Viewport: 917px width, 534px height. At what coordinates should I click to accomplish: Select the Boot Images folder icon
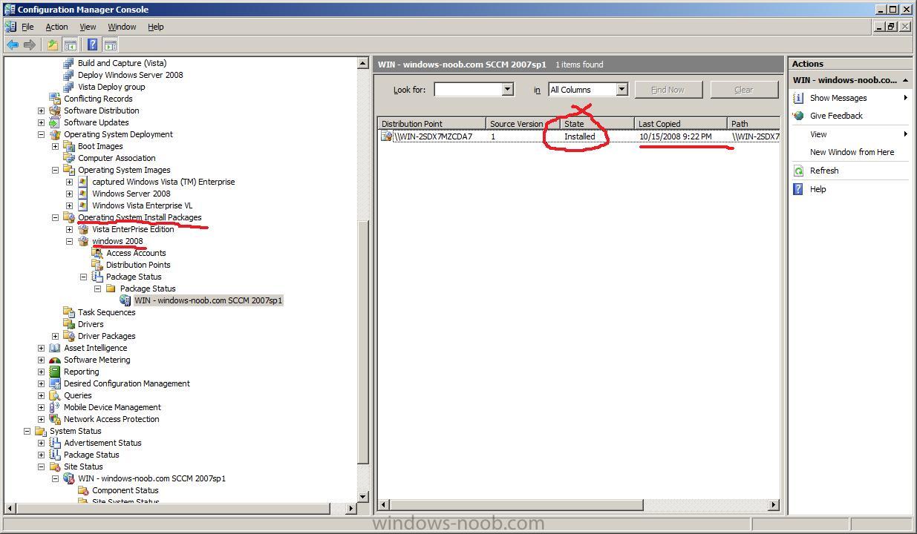(69, 146)
